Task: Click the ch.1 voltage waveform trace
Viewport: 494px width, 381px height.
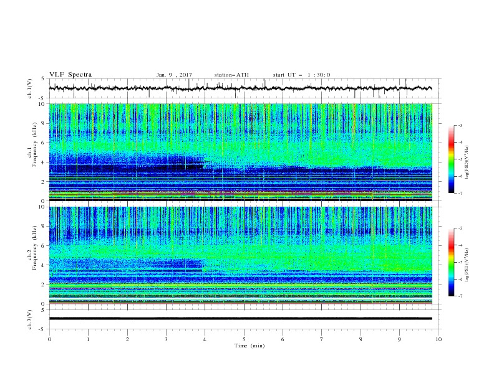Action: pyautogui.click(x=240, y=88)
